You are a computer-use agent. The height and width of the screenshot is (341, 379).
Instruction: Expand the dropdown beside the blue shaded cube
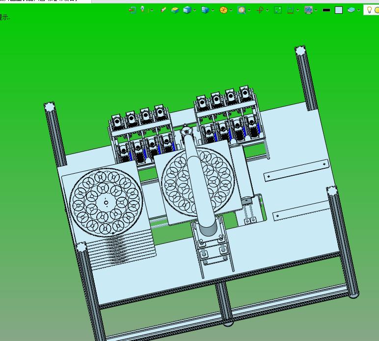(194, 10)
